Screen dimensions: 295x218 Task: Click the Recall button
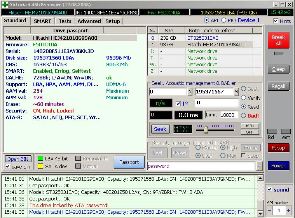pos(278,86)
